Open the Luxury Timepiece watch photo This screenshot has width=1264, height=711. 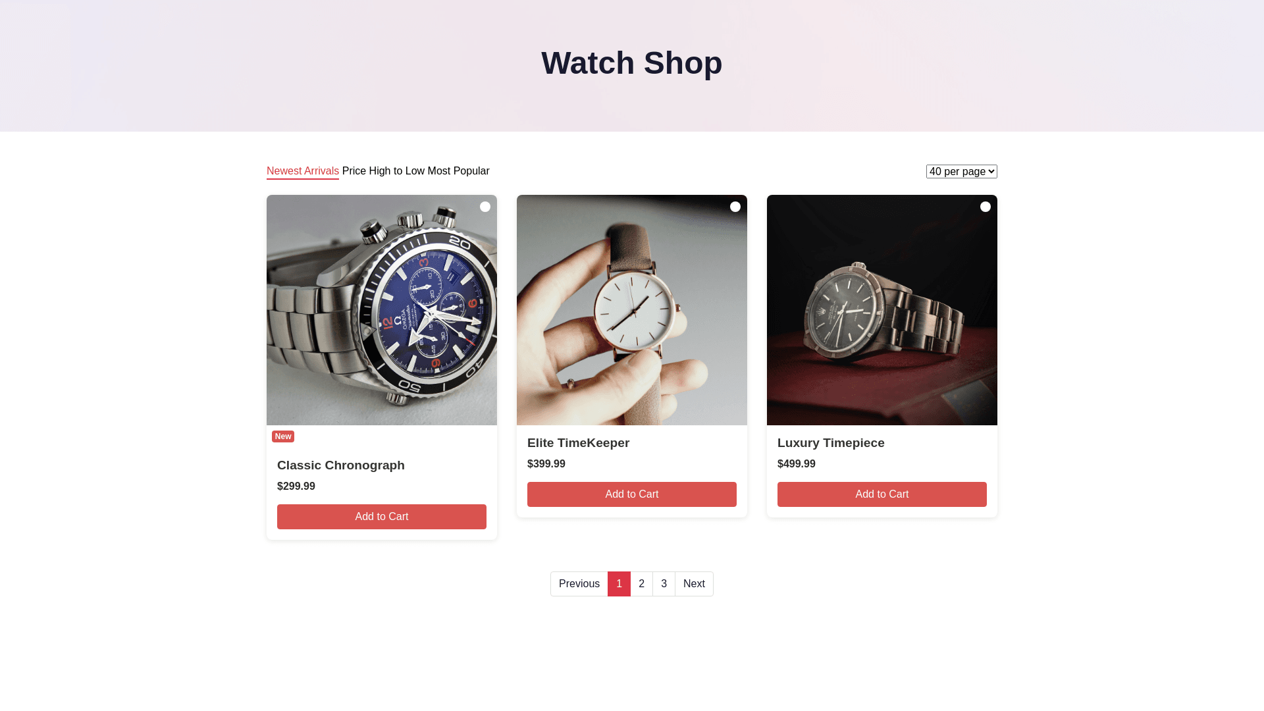(x=882, y=310)
